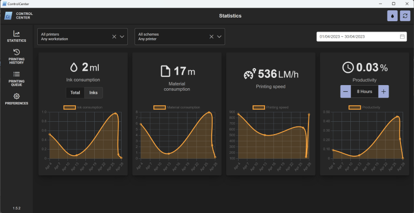Viewport: 414px width, 213px height.
Task: Click the date range input field
Action: (357, 37)
